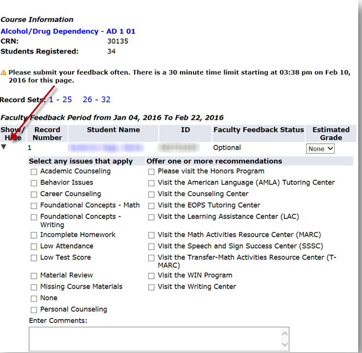Check Visit the AMLA Tutoring Center

tap(151, 183)
